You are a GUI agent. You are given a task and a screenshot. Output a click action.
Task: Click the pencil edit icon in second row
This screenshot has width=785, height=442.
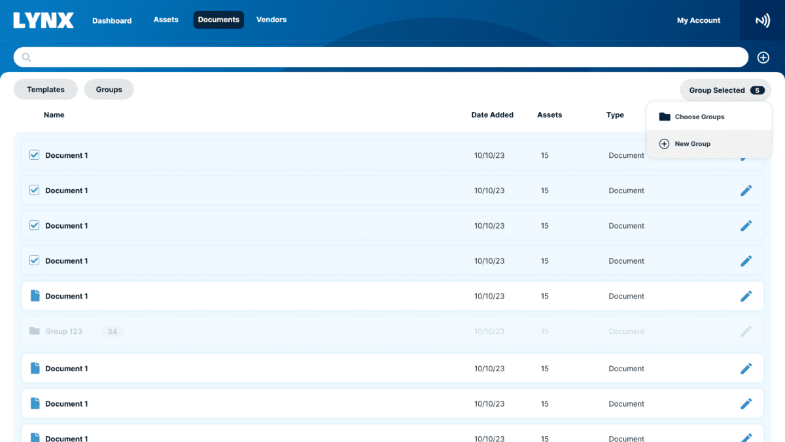coord(746,191)
